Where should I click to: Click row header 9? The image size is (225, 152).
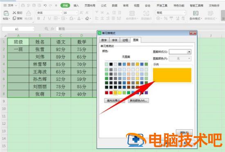coord(4,101)
